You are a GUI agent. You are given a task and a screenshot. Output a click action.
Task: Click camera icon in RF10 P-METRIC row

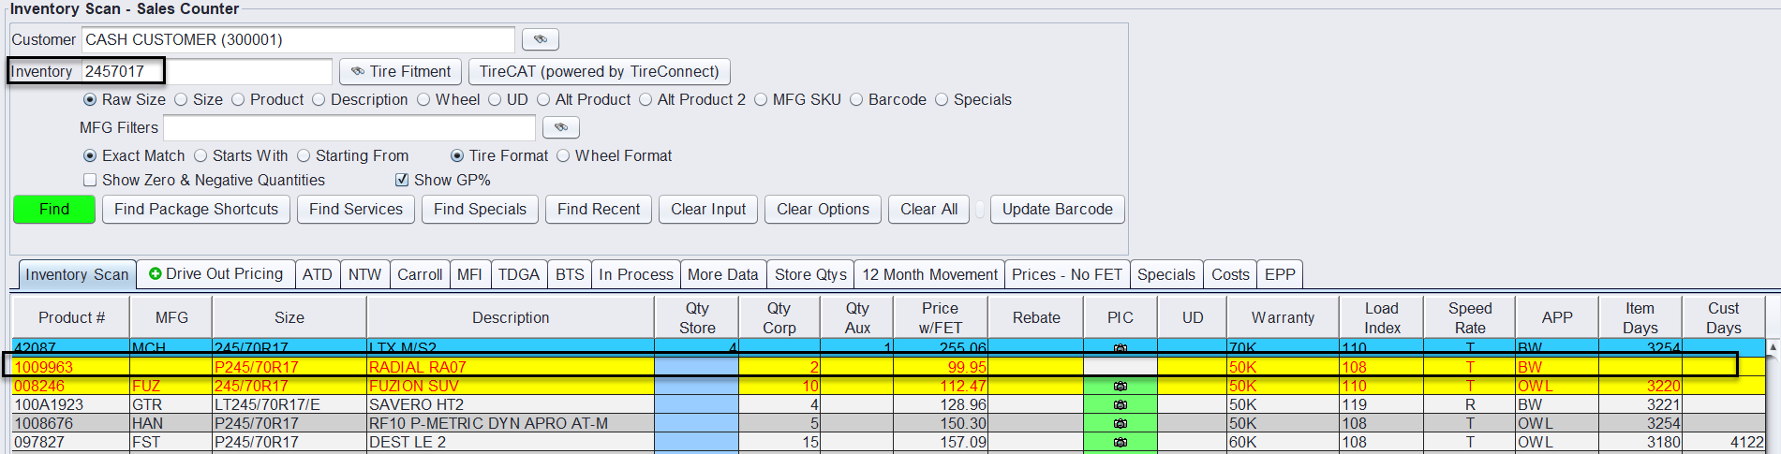pyautogui.click(x=1120, y=423)
